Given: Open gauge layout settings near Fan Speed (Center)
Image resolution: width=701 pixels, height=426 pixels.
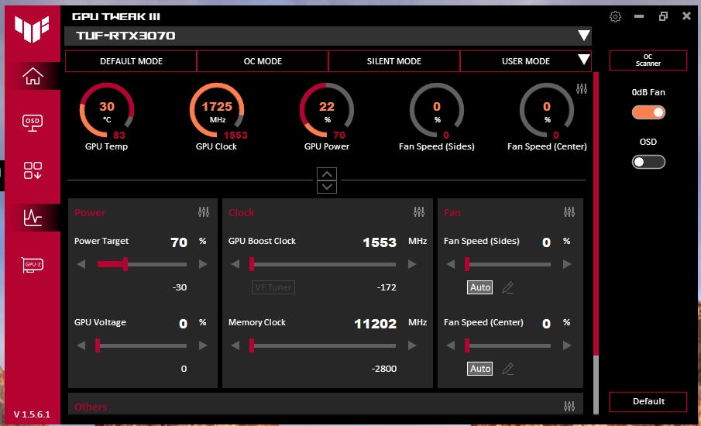Looking at the screenshot, I should coord(581,88).
